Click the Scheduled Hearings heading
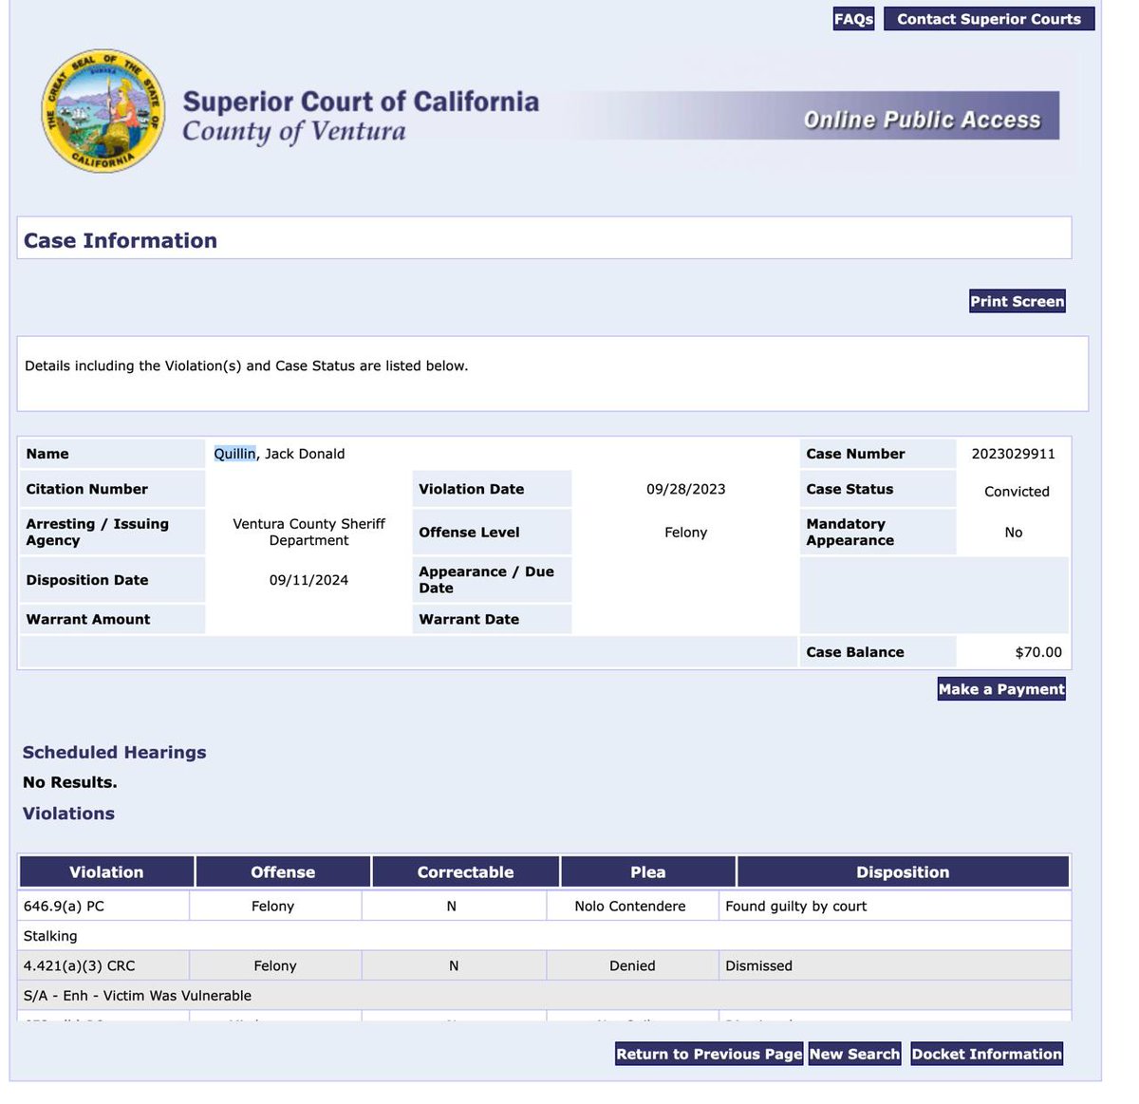 coord(114,753)
